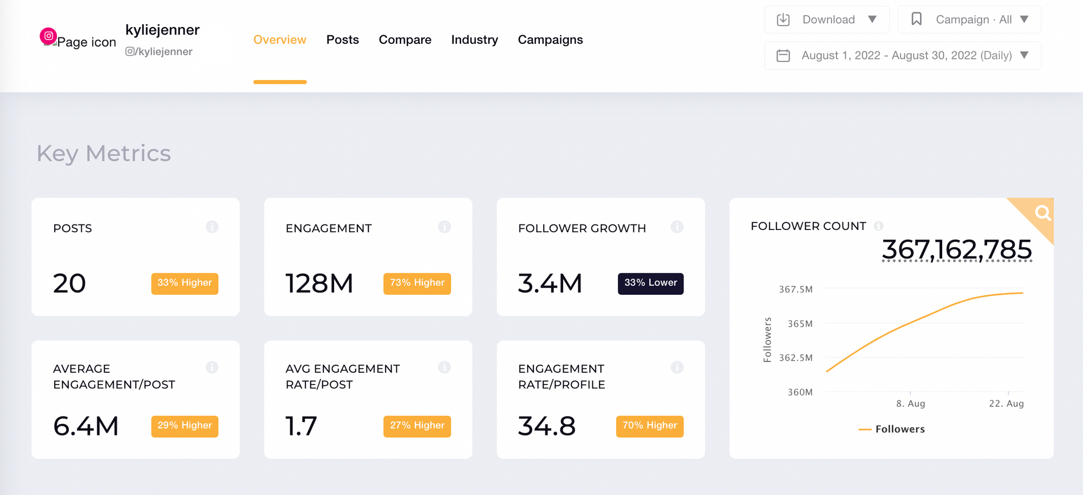Click the 367,162,785 follower count value
This screenshot has height=495, width=1083.
click(957, 250)
